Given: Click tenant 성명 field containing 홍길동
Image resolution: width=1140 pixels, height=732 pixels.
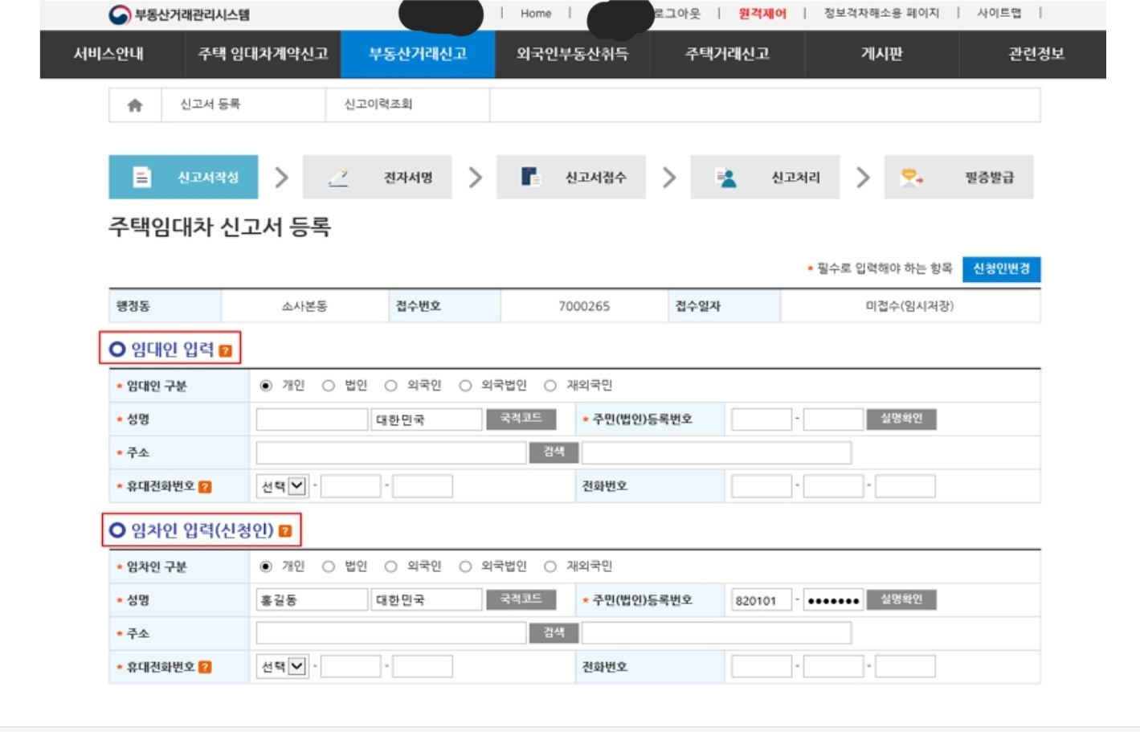Looking at the screenshot, I should (312, 599).
